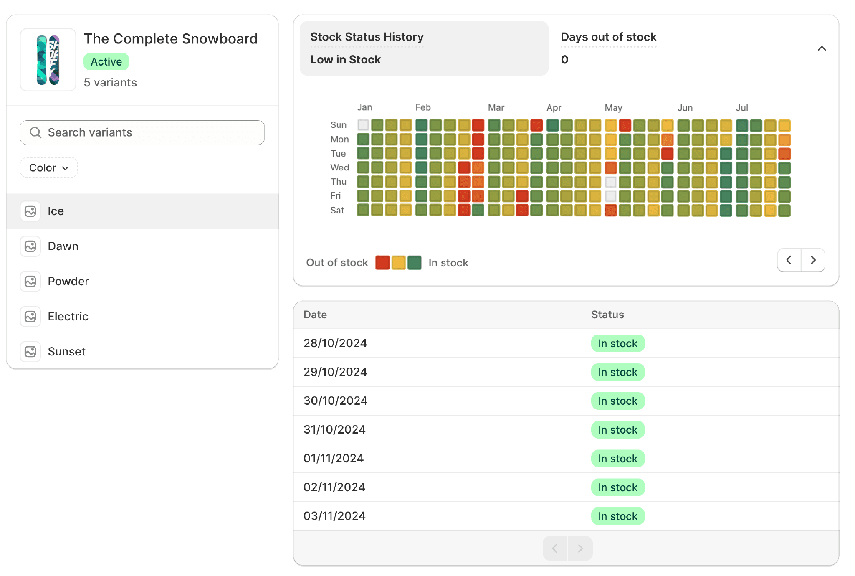The image size is (855, 576).
Task: Select the Powder variant row
Action: [x=142, y=281]
